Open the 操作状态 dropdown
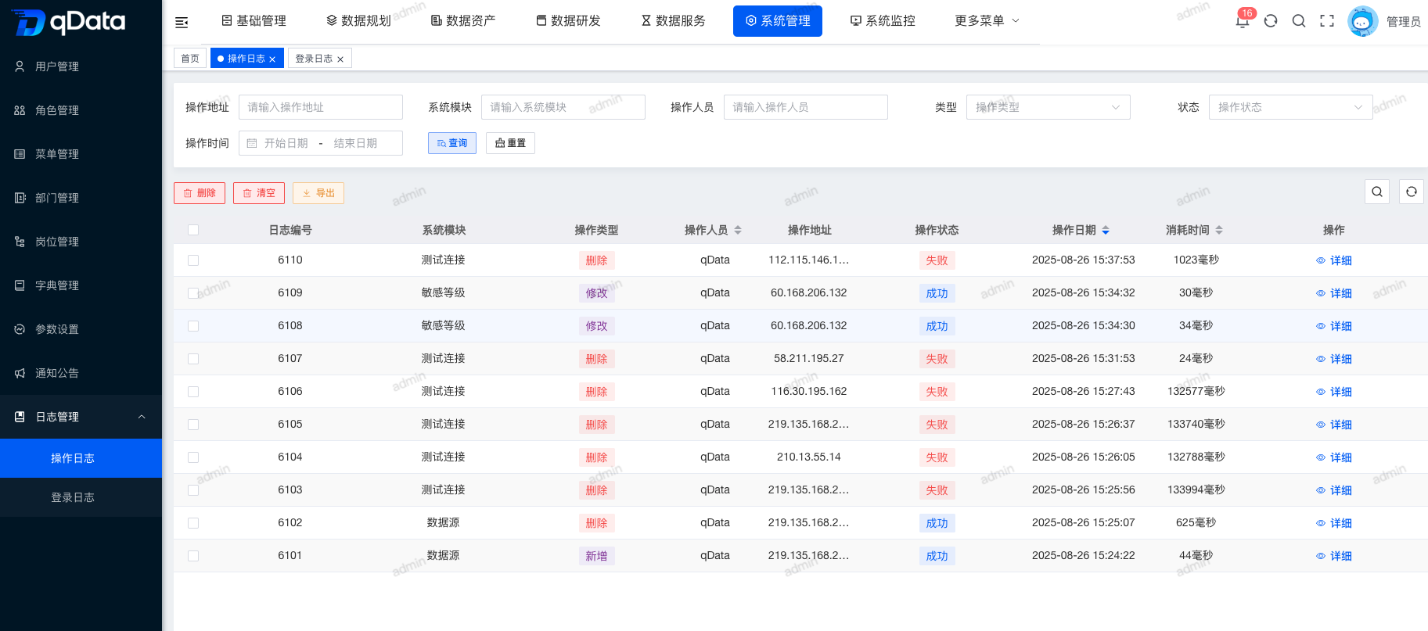The image size is (1428, 631). coord(1290,107)
